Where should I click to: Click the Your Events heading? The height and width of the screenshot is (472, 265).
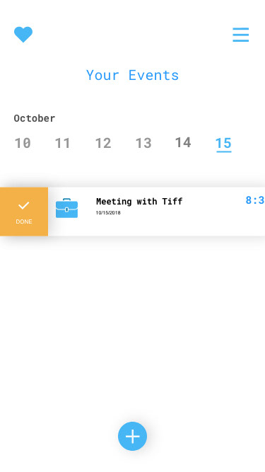click(x=133, y=75)
